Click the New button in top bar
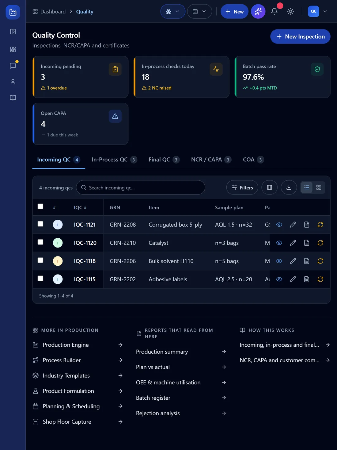This screenshot has width=337, height=450. pos(234,11)
